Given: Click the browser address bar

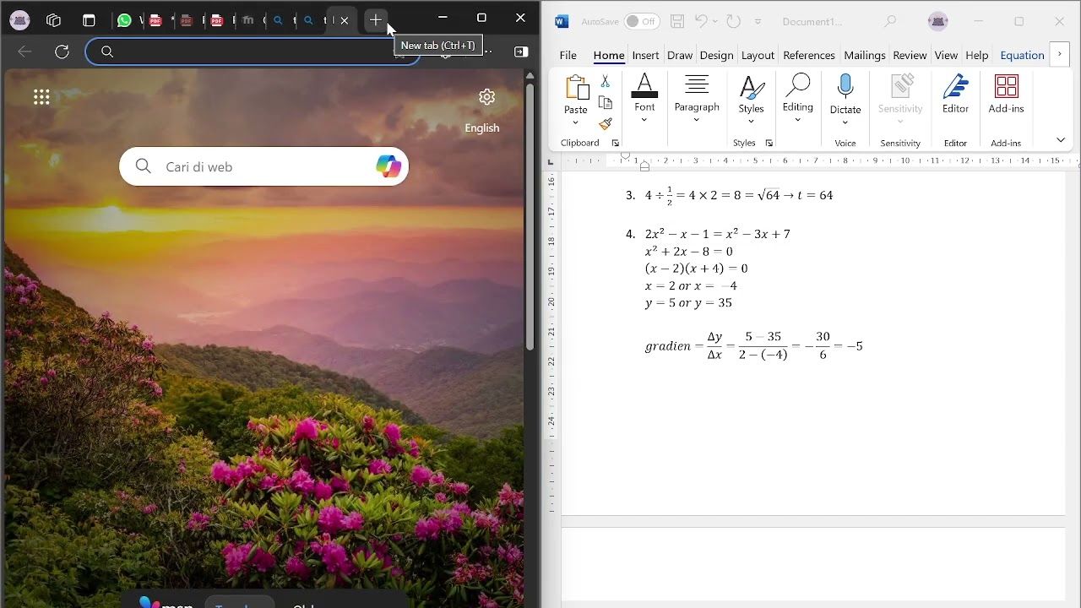Looking at the screenshot, I should click(x=253, y=52).
